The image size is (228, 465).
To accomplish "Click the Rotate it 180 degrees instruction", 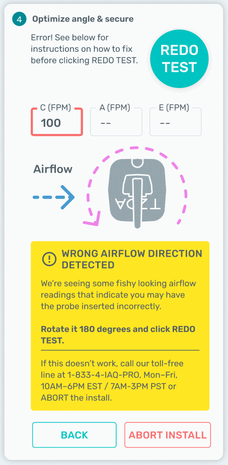I will pos(118,335).
